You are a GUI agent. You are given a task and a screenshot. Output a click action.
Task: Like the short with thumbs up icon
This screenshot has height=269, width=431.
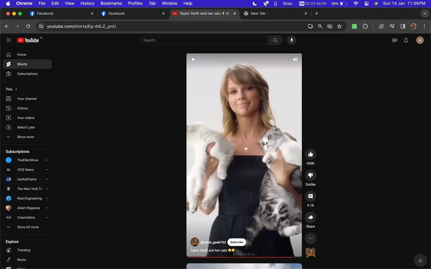tap(310, 154)
